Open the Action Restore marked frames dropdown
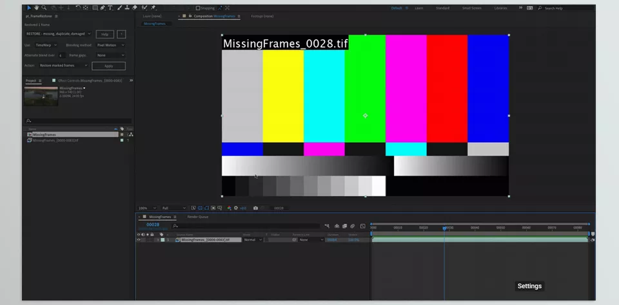 (63, 66)
